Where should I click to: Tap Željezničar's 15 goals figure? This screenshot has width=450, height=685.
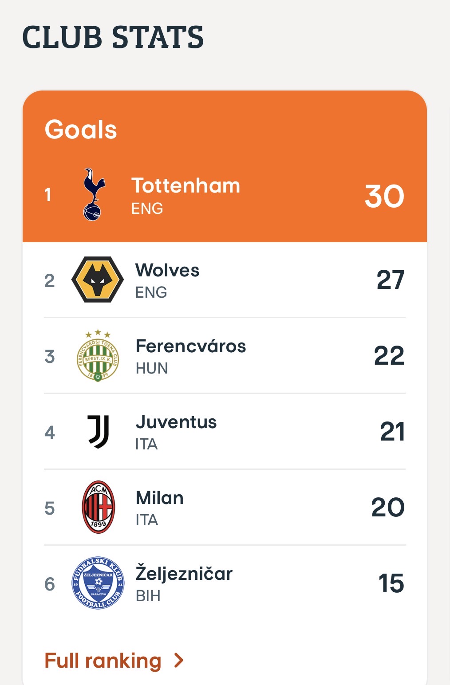coord(391,583)
